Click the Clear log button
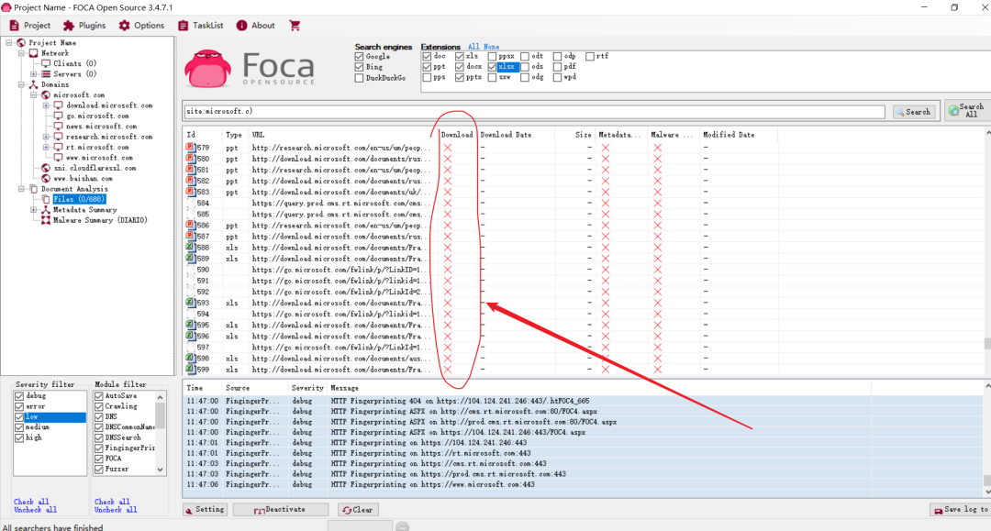The width and height of the screenshot is (991, 531). 358,510
